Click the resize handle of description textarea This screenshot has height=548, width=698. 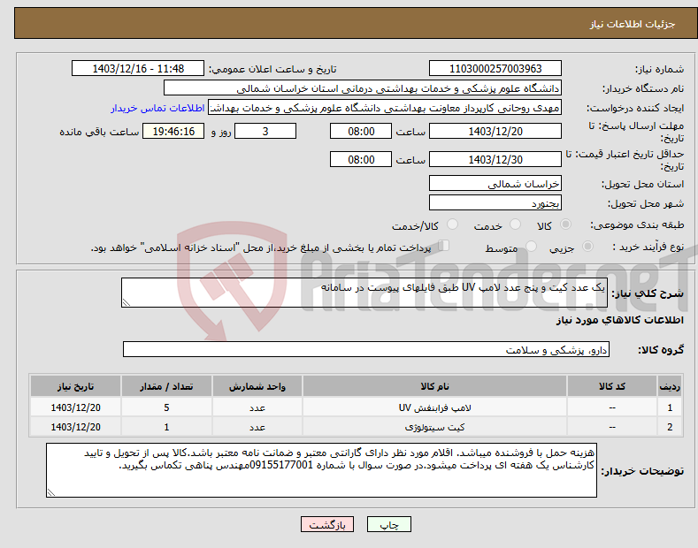127,302
